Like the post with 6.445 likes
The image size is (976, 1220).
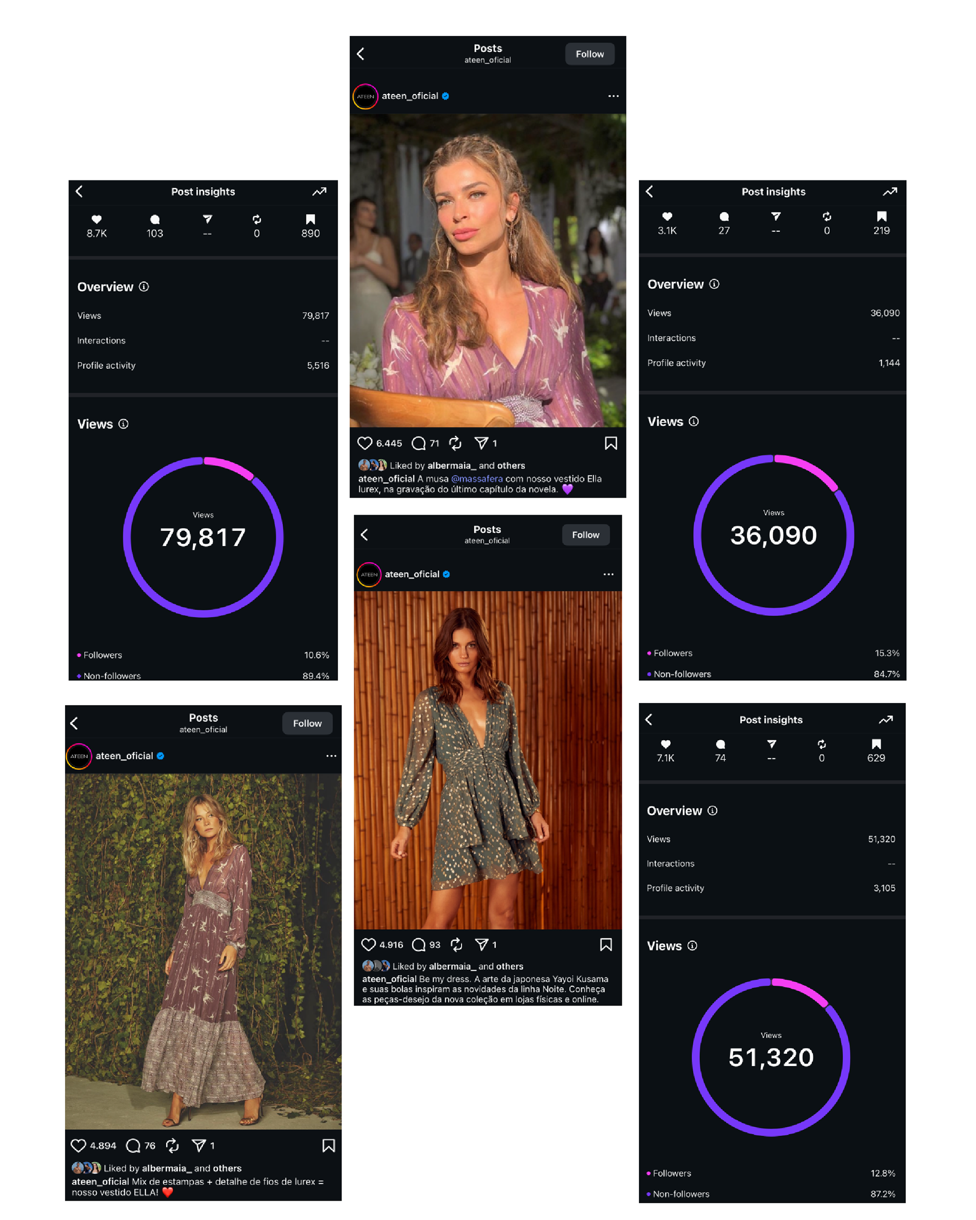(365, 443)
